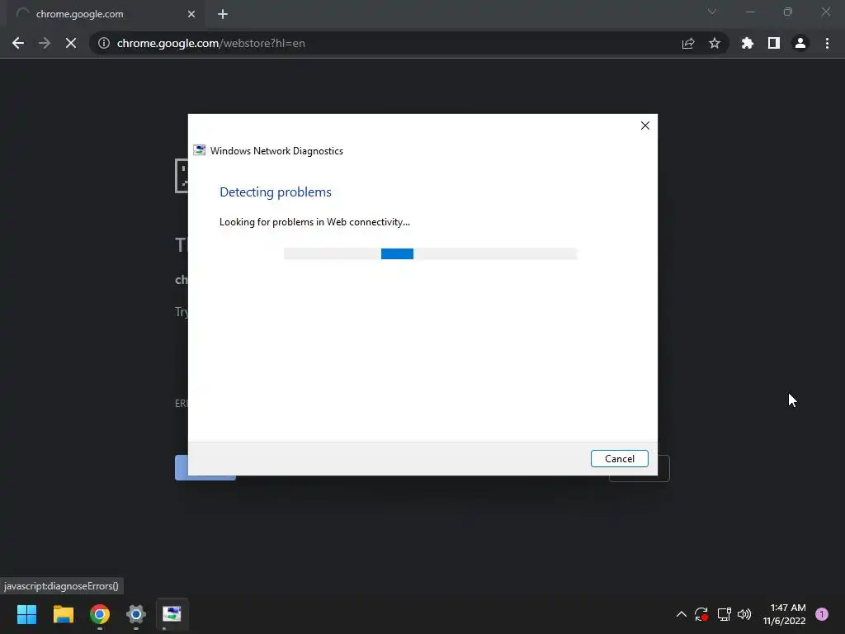The width and height of the screenshot is (845, 634).
Task: Cancel the Windows Network Diagnostics scan
Action: pyautogui.click(x=619, y=458)
